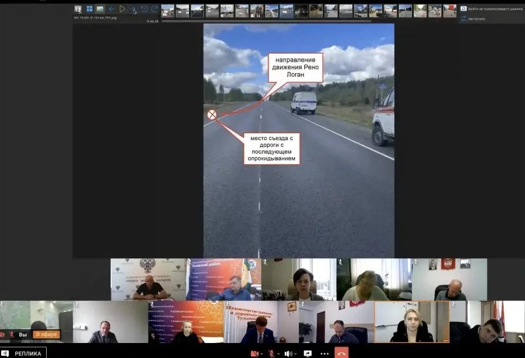Click the РЕПЛИКА button
The width and height of the screenshot is (525, 358).
point(23,353)
